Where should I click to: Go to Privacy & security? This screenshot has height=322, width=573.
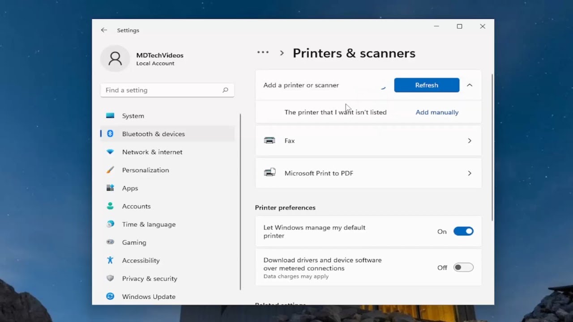(167, 279)
